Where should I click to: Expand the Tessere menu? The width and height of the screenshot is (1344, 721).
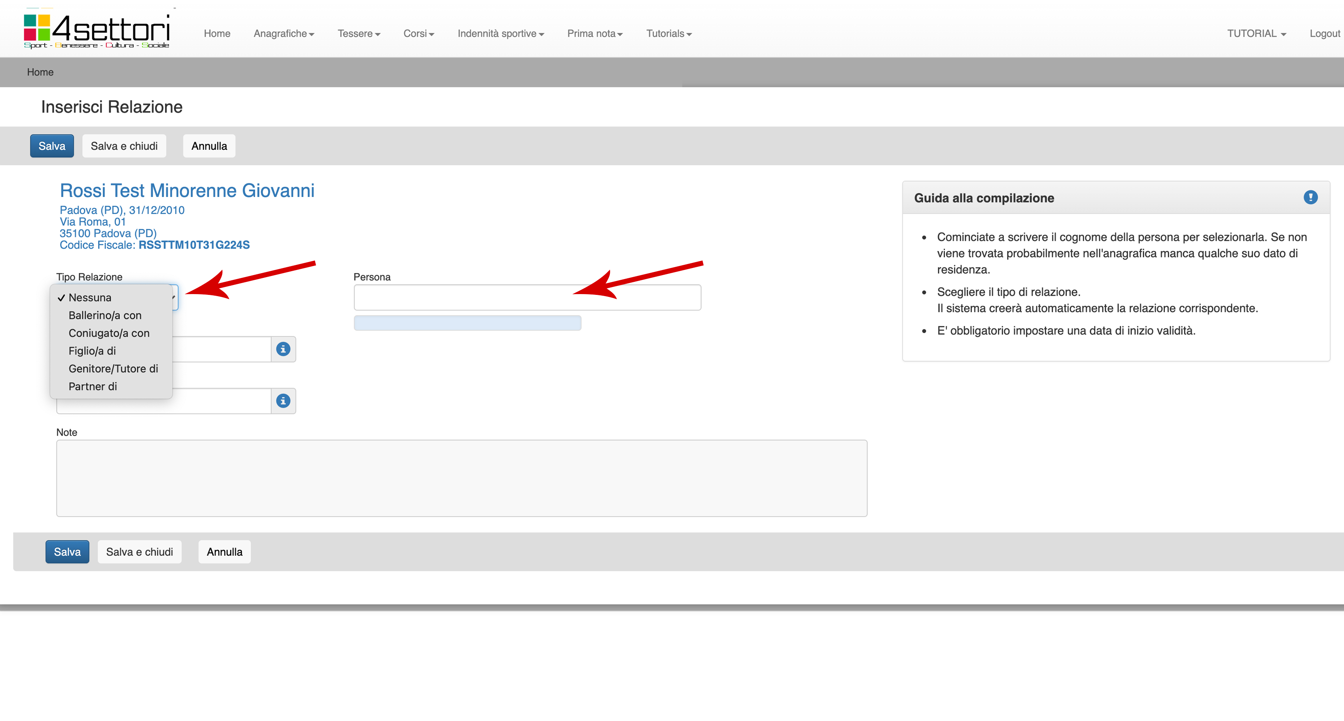358,33
